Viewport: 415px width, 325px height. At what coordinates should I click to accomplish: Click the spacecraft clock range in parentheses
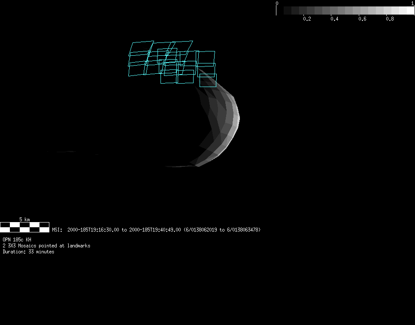(x=222, y=230)
